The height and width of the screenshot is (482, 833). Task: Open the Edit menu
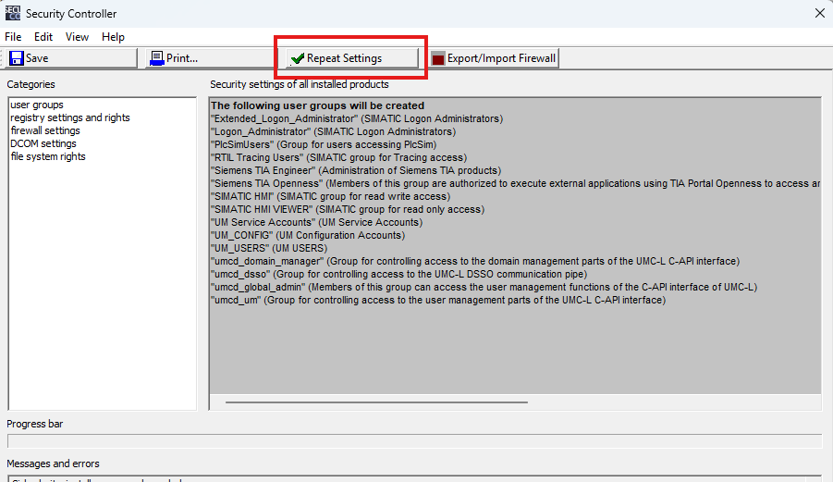(x=43, y=37)
